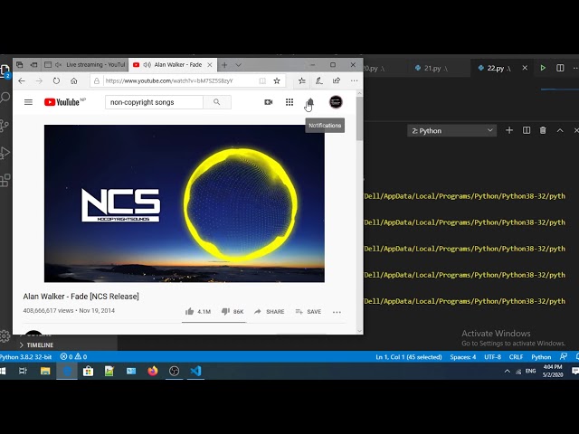Open the 2: Python terminal dropdown

point(452,130)
